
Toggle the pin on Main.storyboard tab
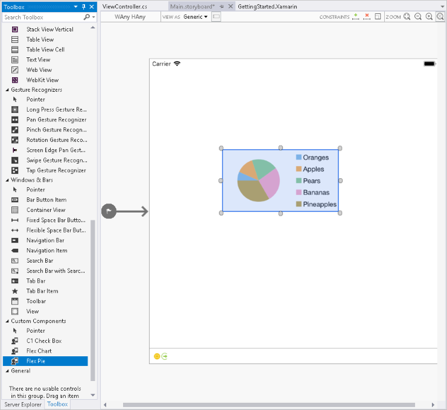coord(221,7)
